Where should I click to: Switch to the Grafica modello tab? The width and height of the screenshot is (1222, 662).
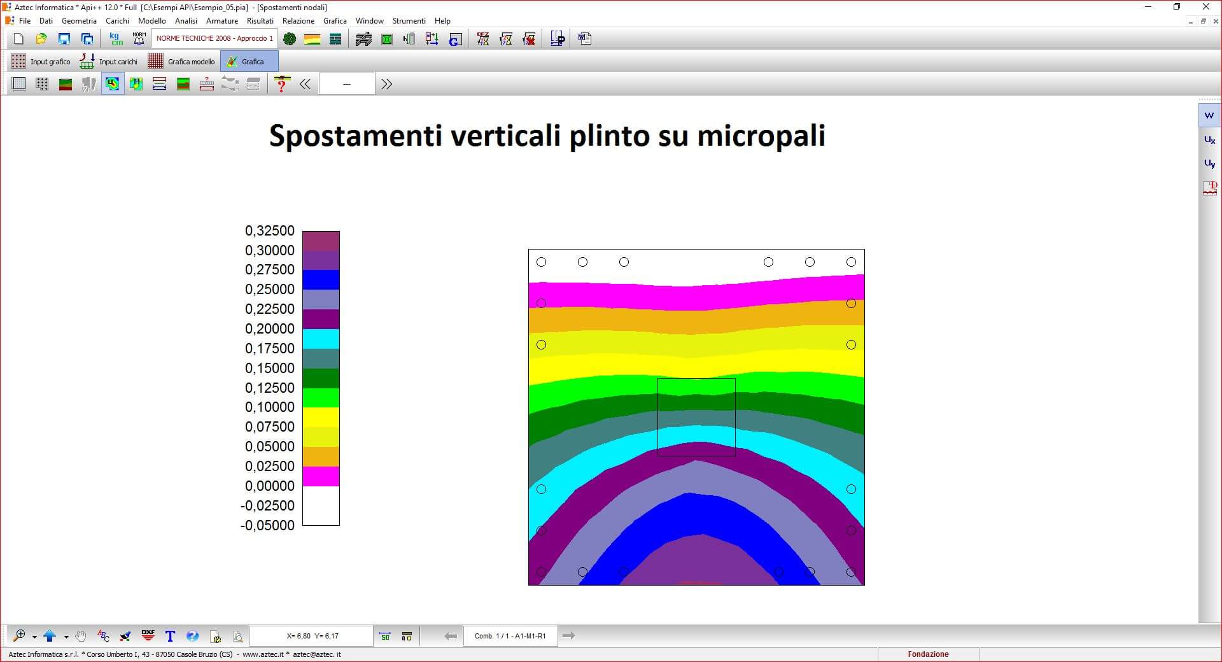point(182,62)
